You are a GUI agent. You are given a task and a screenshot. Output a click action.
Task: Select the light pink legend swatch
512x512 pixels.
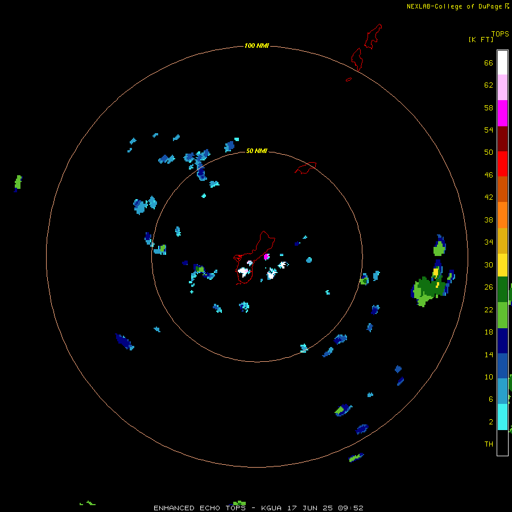click(502, 88)
